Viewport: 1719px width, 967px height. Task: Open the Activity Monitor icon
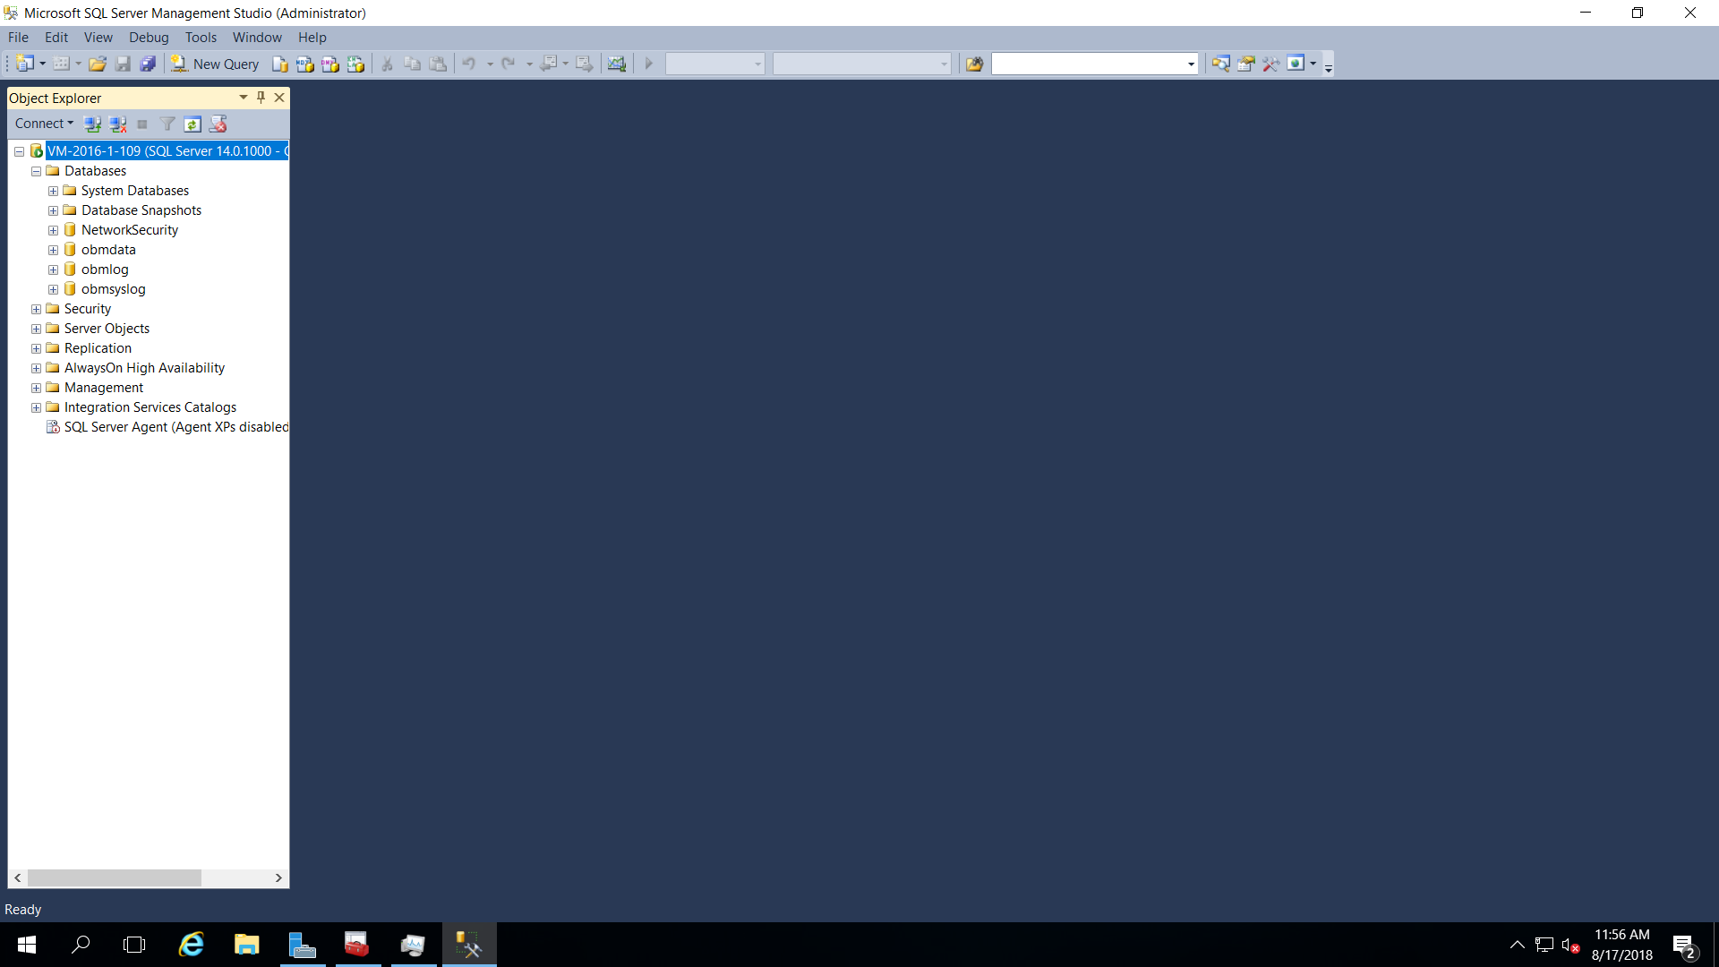click(x=617, y=64)
